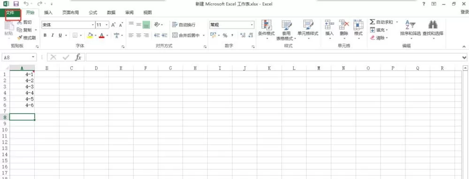Open the 自动求和 dropdown arrow
This screenshot has height=179, width=469.
coord(397,22)
